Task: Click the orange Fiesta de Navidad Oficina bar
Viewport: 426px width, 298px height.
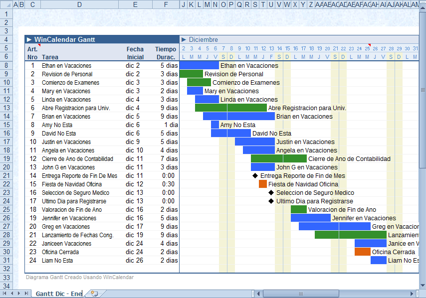Action: [263, 184]
